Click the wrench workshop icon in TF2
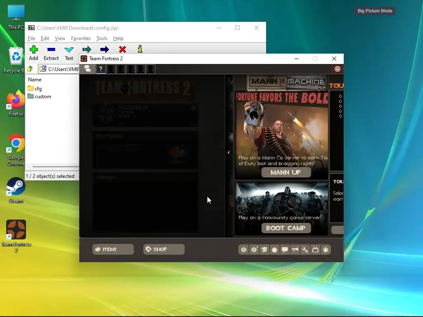This screenshot has height=317, width=423. [x=305, y=250]
